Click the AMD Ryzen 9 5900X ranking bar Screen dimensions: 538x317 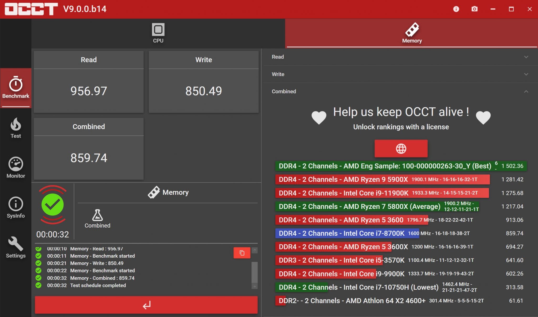tap(382, 179)
